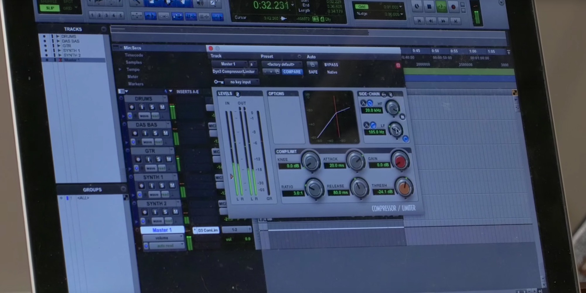This screenshot has height=293, width=586.
Task: Toggle side-chain key listen icon
Action: (391, 94)
